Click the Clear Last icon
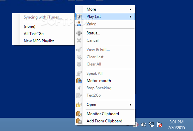This screenshot has height=131, width=193. 79,57
